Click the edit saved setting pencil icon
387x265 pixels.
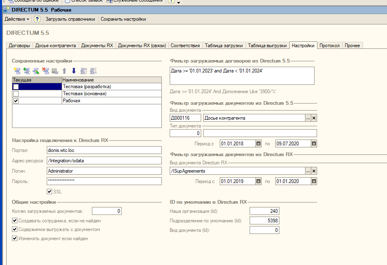36,71
